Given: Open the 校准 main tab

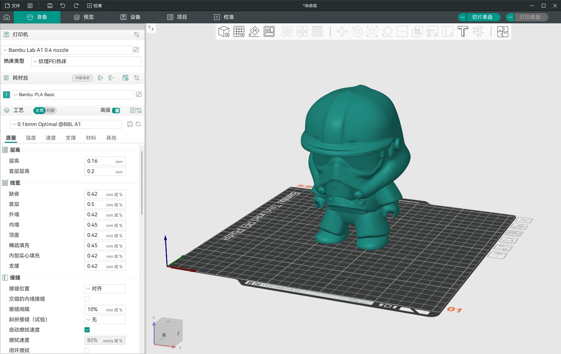Looking at the screenshot, I should [224, 17].
